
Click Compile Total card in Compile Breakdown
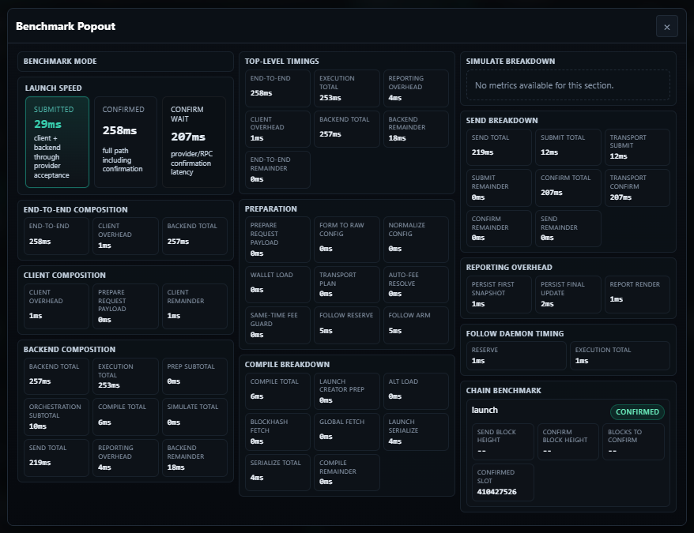click(x=277, y=391)
